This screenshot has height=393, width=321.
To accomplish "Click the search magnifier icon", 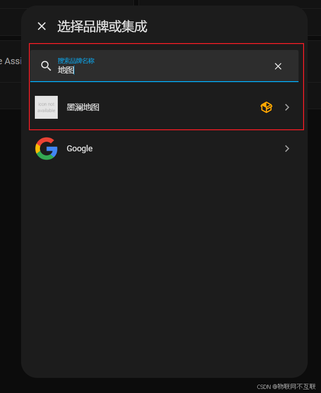I will (46, 66).
